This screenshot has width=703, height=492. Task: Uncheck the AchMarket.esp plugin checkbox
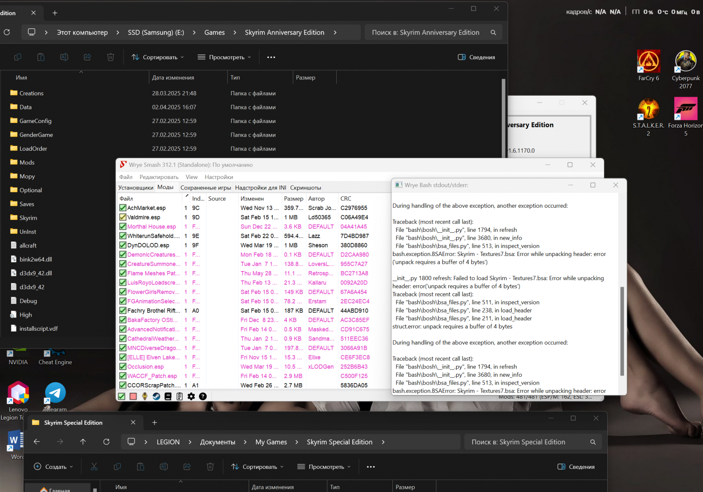pyautogui.click(x=123, y=208)
